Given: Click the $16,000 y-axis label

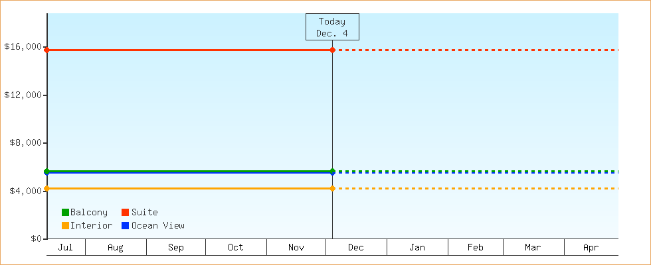Looking at the screenshot, I should tap(23, 47).
